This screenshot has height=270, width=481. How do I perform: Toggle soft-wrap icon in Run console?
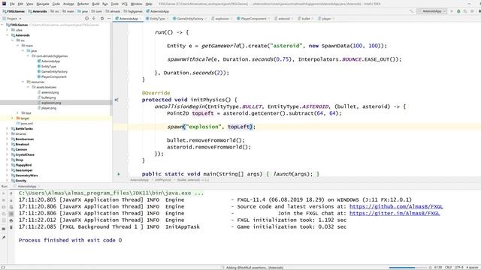point(11,207)
